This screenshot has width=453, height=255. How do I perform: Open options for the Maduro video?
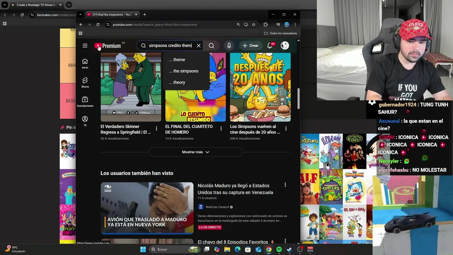point(285,185)
